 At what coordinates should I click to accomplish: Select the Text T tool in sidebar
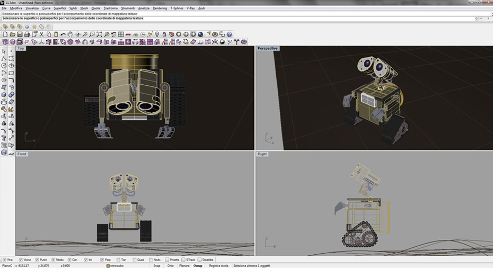tap(4, 138)
